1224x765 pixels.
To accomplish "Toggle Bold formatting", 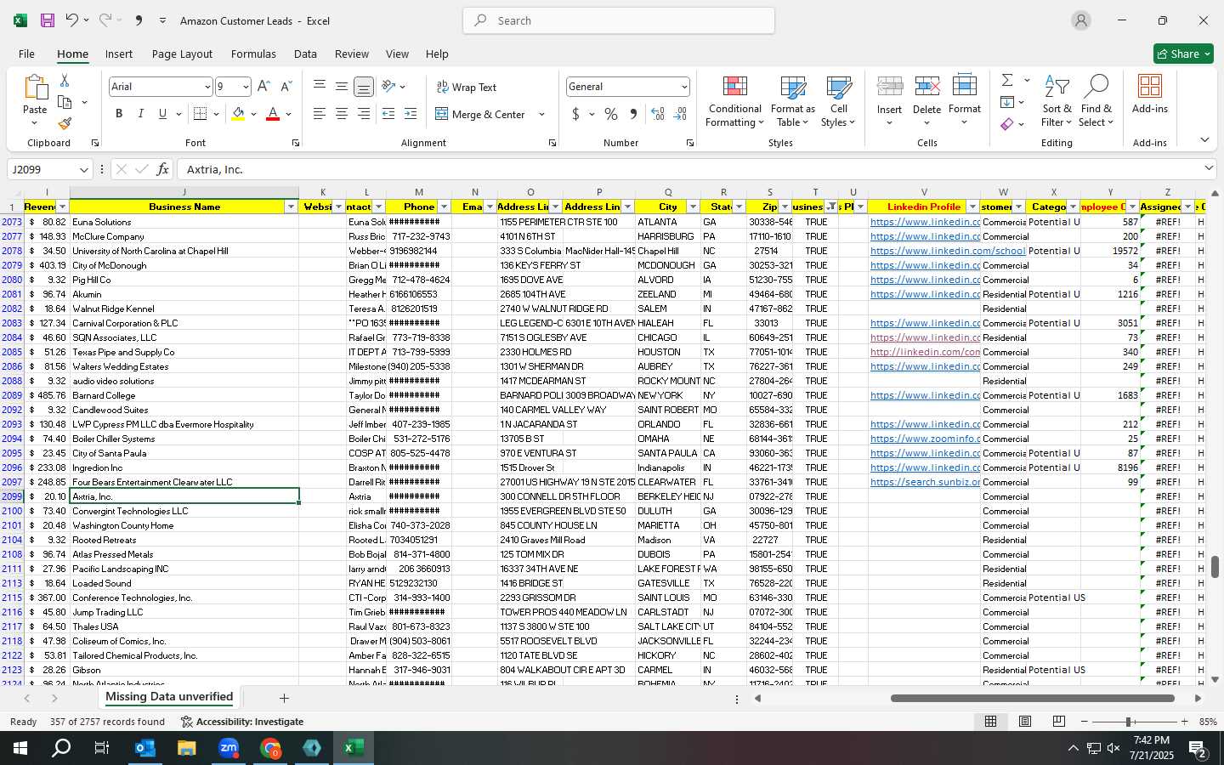I will coord(119,114).
